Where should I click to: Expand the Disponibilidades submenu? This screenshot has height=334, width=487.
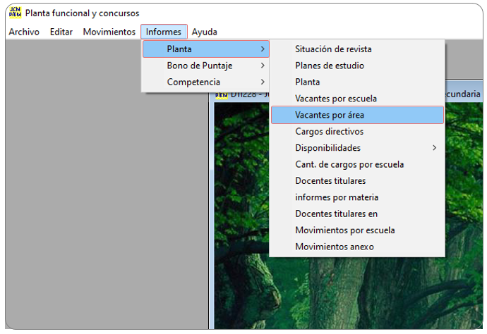357,148
